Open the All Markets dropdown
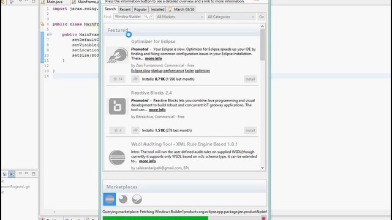392x220 pixels. [179, 16]
